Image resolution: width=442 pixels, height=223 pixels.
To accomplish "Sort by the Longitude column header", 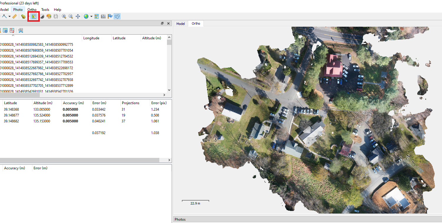I will pyautogui.click(x=91, y=38).
